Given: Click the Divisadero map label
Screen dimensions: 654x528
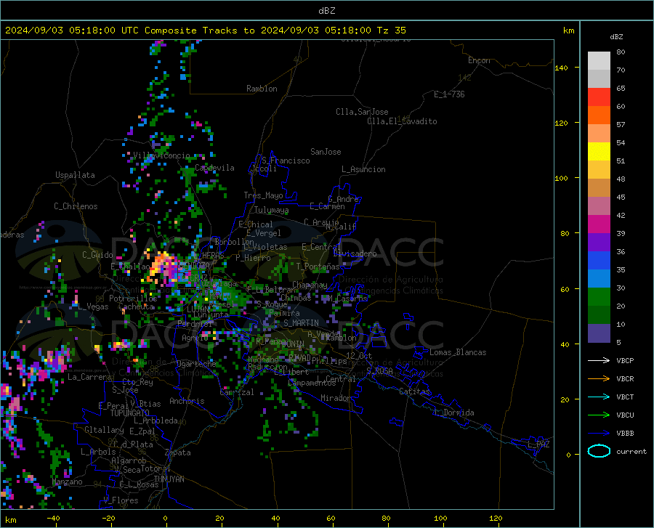Looking at the screenshot, I should (355, 253).
